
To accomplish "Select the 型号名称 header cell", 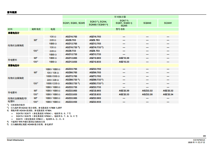I will (120, 29).
